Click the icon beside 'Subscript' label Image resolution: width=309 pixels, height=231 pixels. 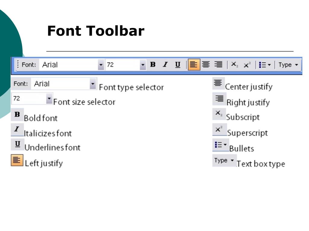[x=219, y=114]
